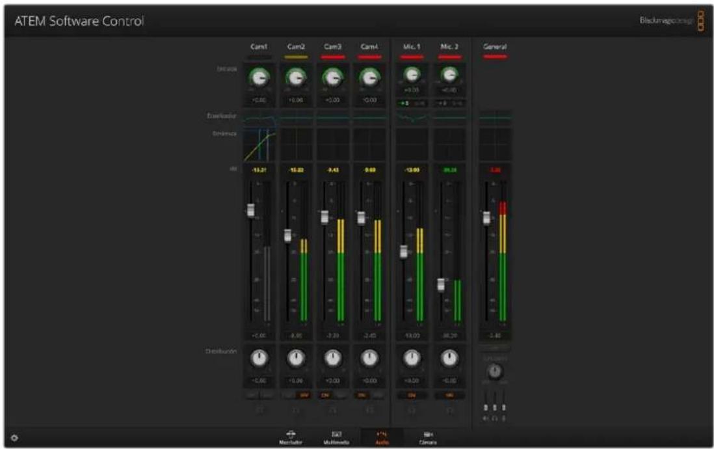This screenshot has width=714, height=449.
Task: Click the Cam1 fader handle
Action: pos(250,210)
